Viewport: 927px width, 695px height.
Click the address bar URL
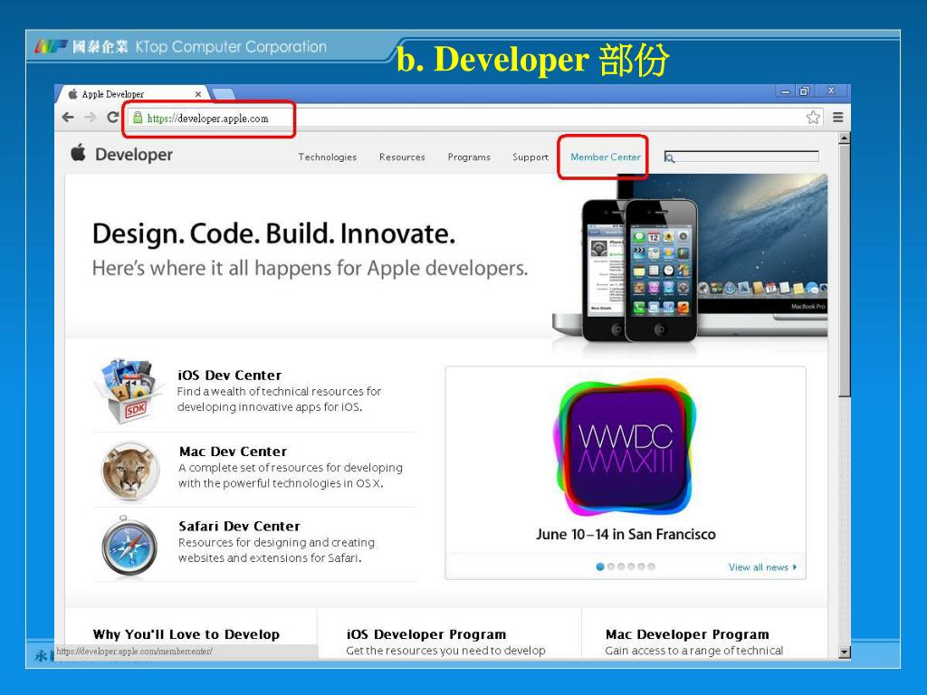click(x=207, y=119)
